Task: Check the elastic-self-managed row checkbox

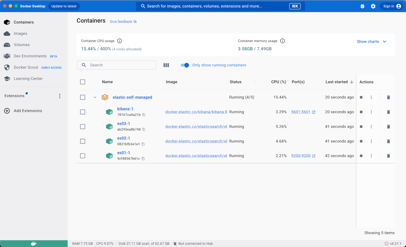Action: [x=83, y=97]
